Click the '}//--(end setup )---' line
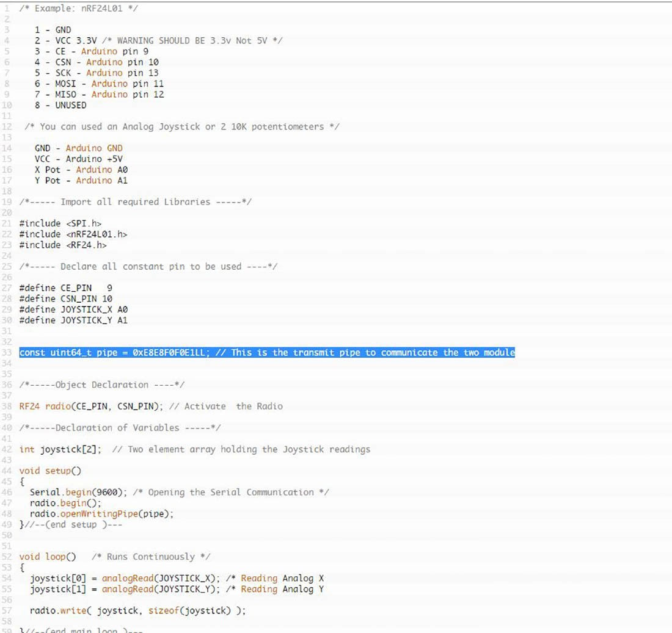672x633 pixels. [x=71, y=524]
